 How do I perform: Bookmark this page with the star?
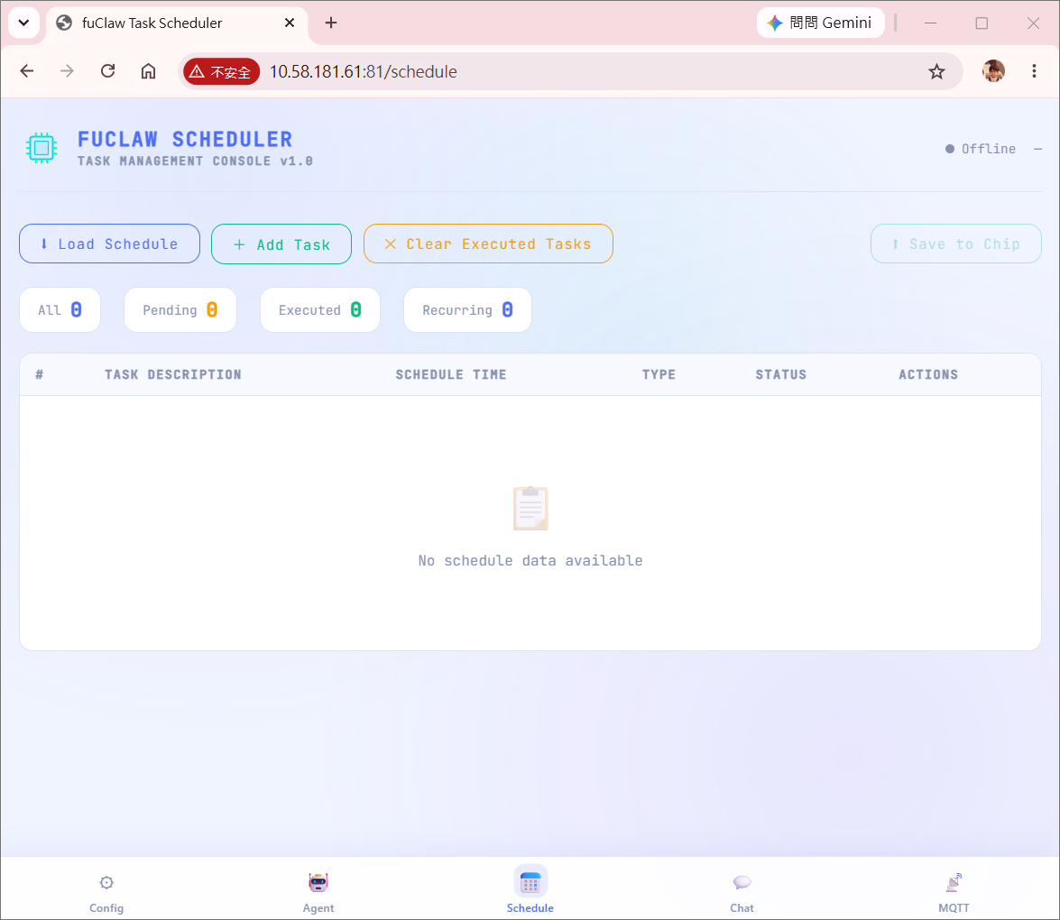coord(936,71)
